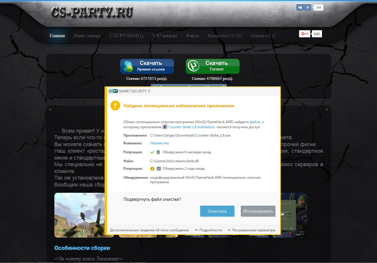Click the green reputation checkmark icon
Image resolution: width=377 pixels, height=263 pixels.
coord(152,152)
